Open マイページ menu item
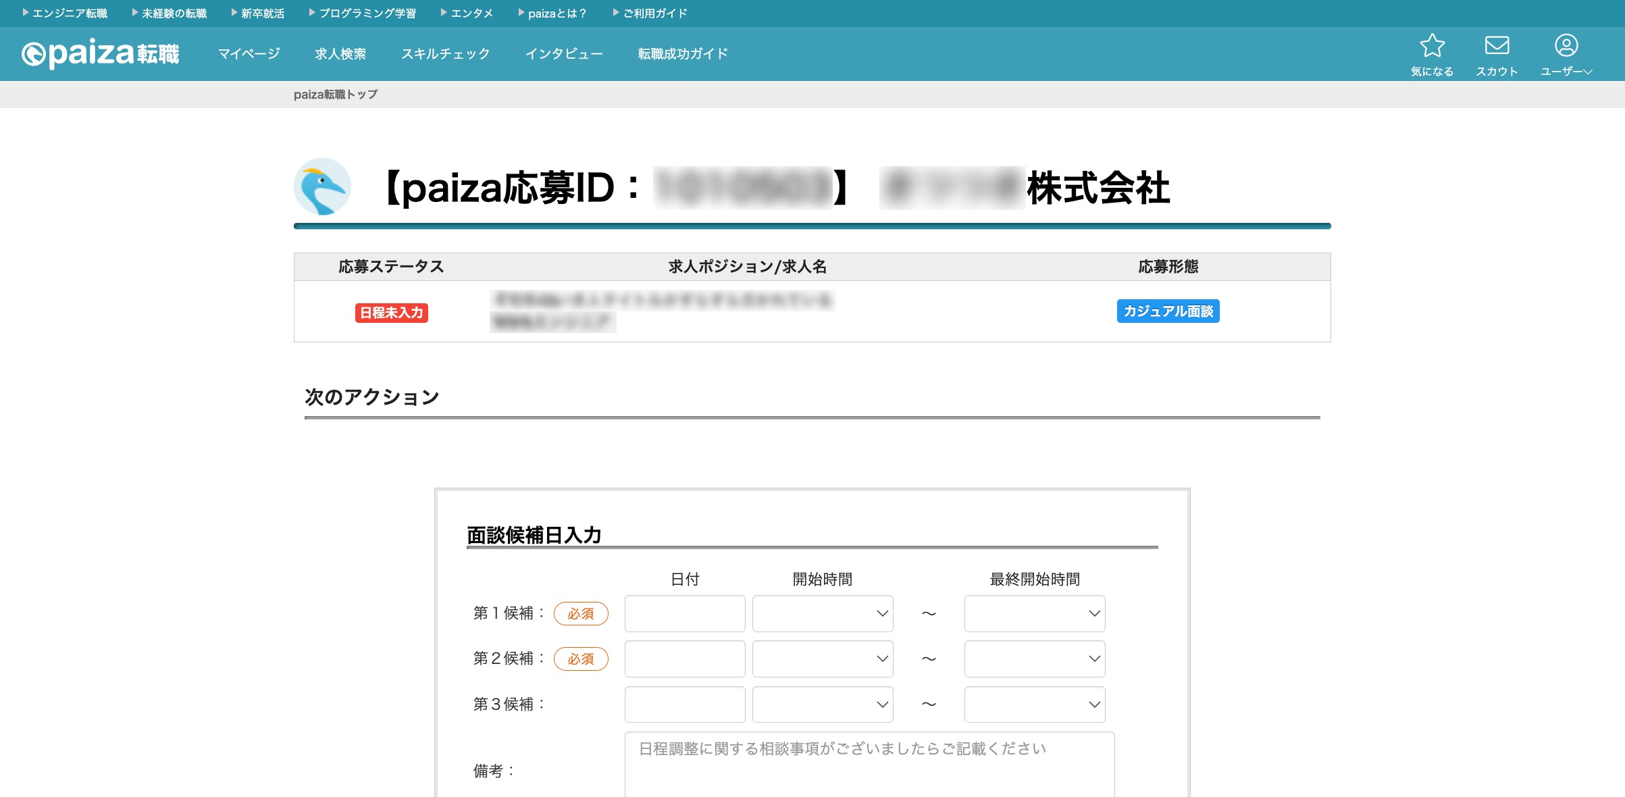This screenshot has width=1625, height=797. click(x=249, y=53)
